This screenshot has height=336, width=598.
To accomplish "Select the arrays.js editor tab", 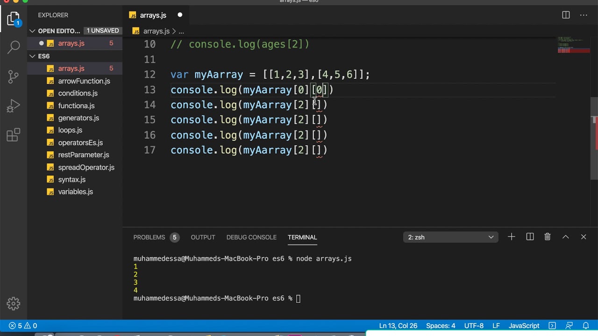I will [153, 15].
